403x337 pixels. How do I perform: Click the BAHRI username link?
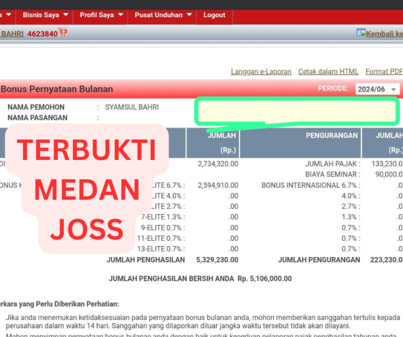[11, 34]
